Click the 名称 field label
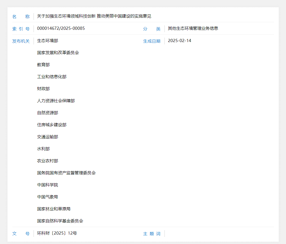This screenshot has height=244, width=286. pos(21,17)
